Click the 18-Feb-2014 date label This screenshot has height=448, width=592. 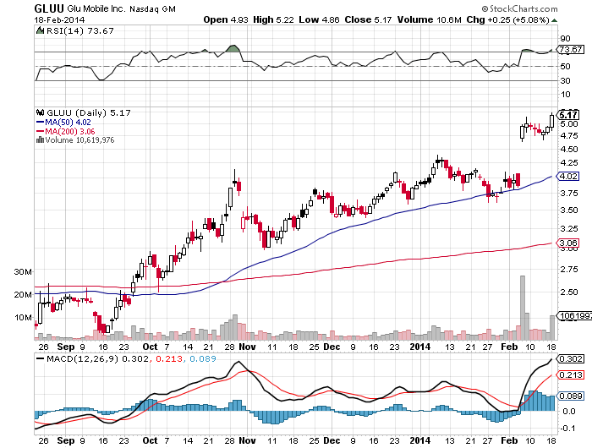[x=59, y=20]
